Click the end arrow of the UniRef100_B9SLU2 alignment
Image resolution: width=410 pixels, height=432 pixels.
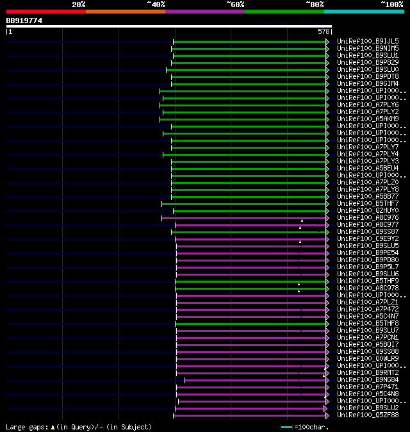coord(325,408)
